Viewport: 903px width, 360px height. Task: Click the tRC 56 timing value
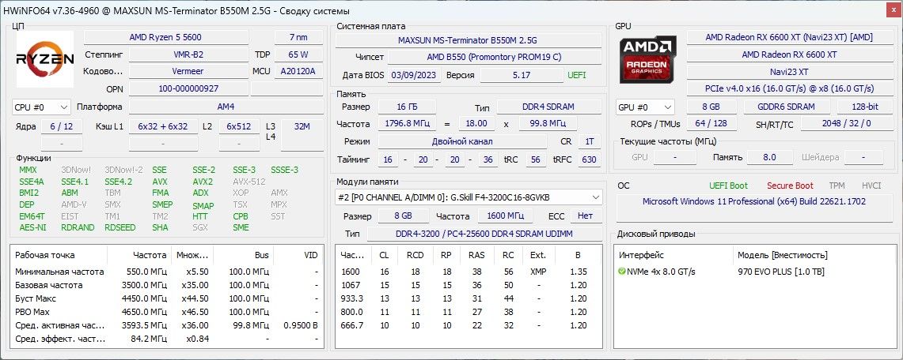(536, 159)
